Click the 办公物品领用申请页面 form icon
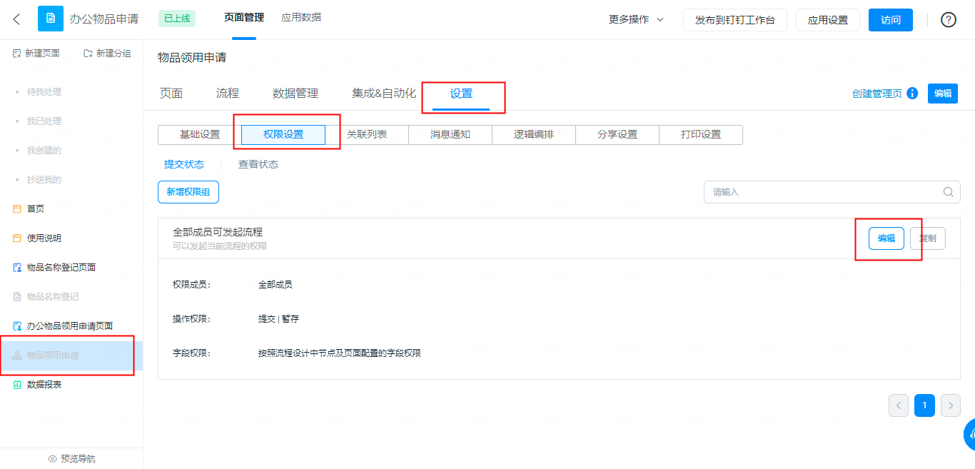Viewport: 975px width, 469px height. (x=17, y=326)
